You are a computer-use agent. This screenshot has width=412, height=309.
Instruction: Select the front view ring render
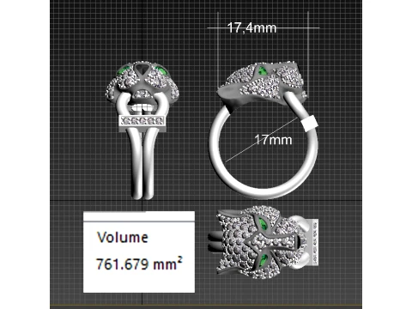(x=142, y=130)
